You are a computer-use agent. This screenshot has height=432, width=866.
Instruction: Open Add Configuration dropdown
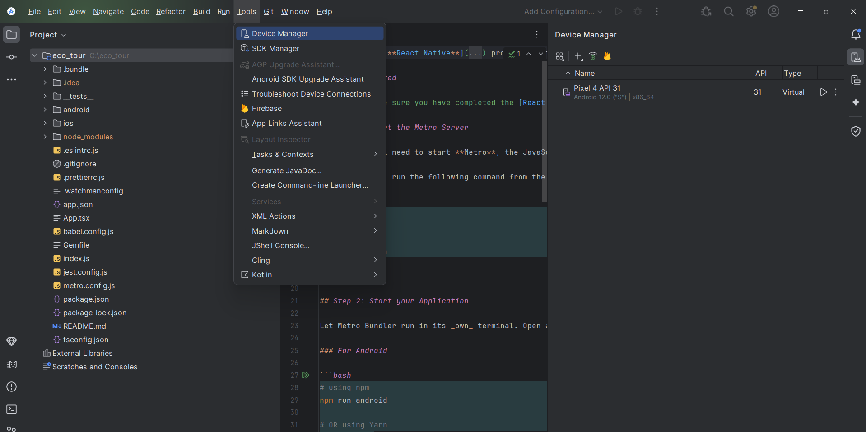point(563,11)
